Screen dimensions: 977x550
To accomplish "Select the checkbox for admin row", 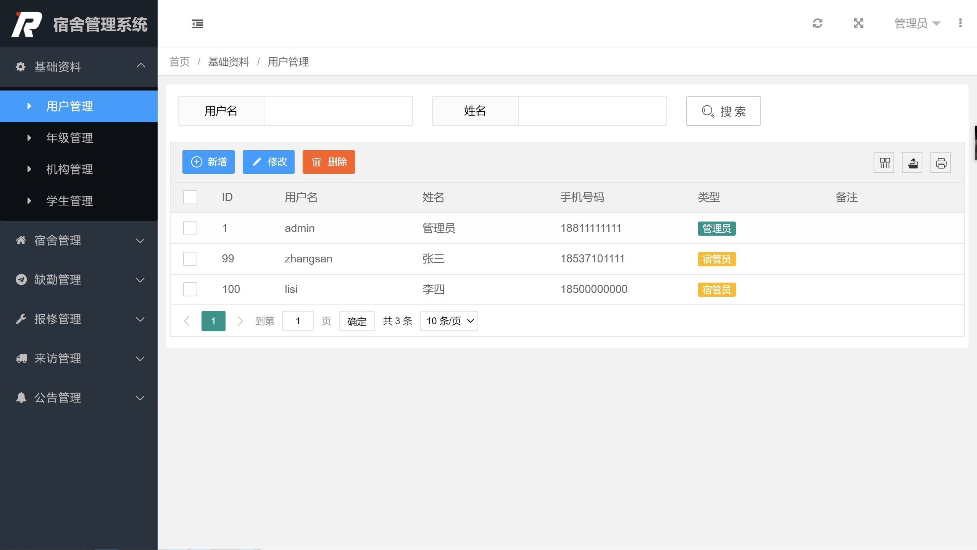I will pyautogui.click(x=190, y=228).
